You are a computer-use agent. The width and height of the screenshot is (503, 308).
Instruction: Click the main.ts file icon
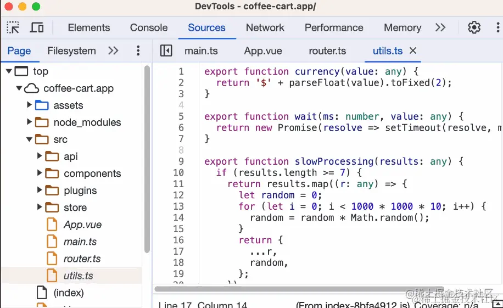52,241
